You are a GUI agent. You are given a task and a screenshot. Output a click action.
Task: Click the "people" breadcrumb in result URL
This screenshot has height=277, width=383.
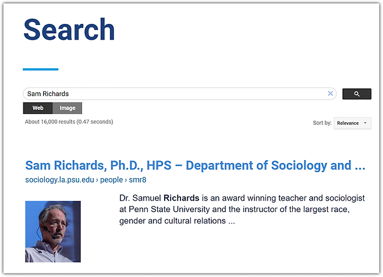point(112,180)
